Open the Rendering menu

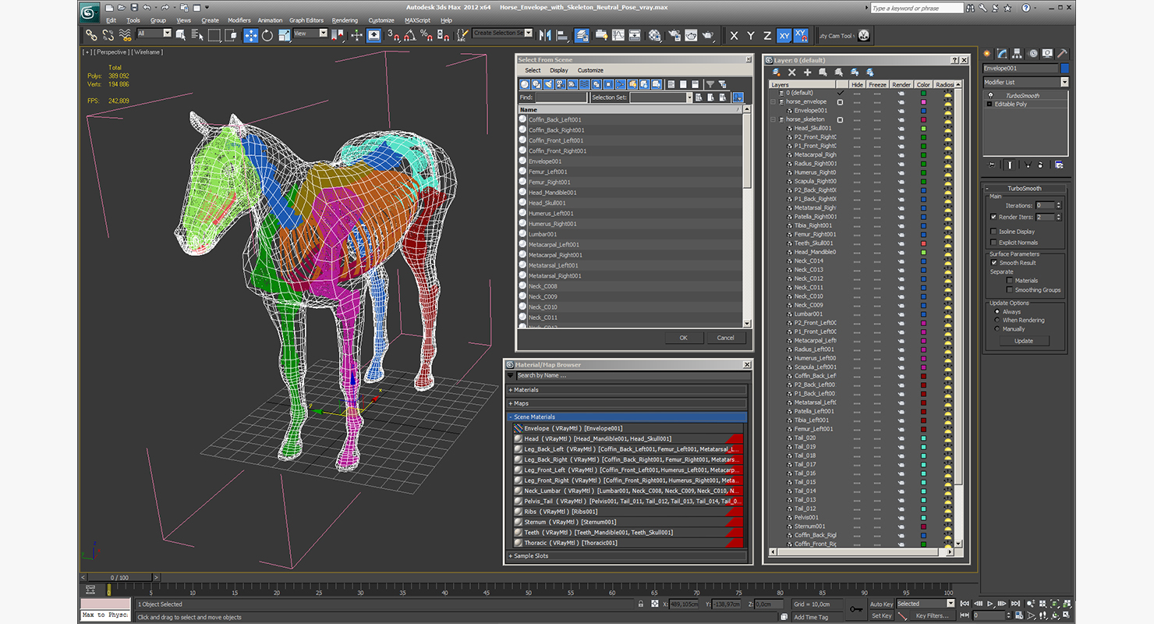point(345,20)
